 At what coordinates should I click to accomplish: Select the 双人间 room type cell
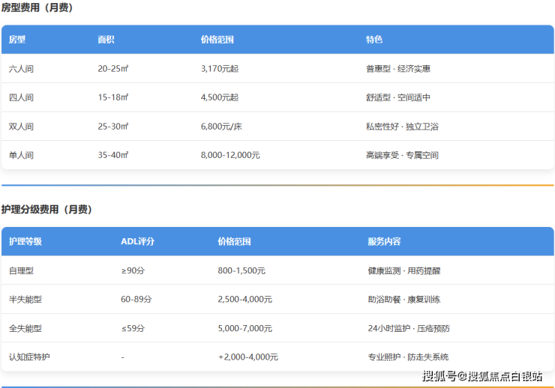(x=21, y=127)
